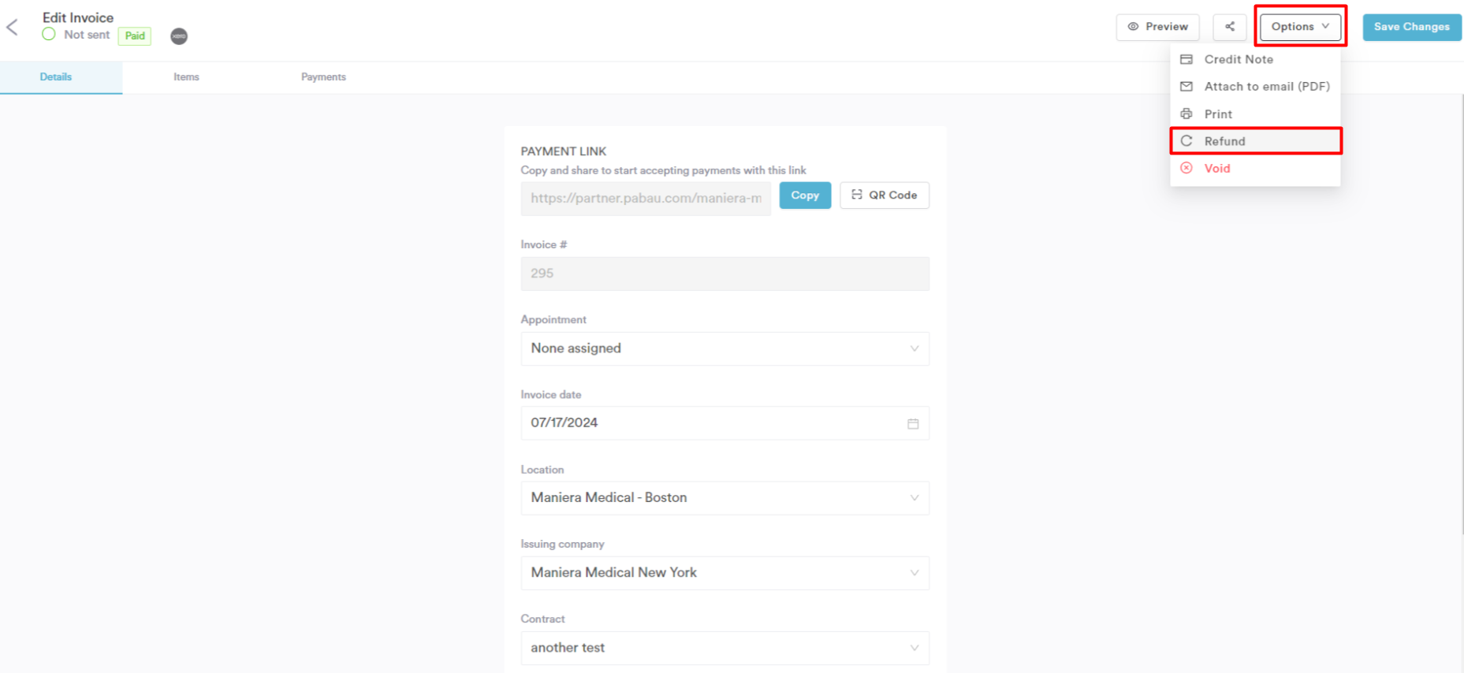Switch to the Items tab
1464x673 pixels.
(186, 77)
